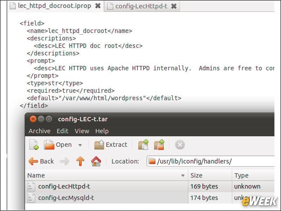Click the add folder to archive icon
Screen dimensions: 281x211
click(x=159, y=145)
